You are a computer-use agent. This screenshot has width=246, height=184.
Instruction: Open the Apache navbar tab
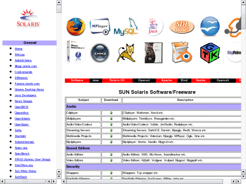(166, 80)
